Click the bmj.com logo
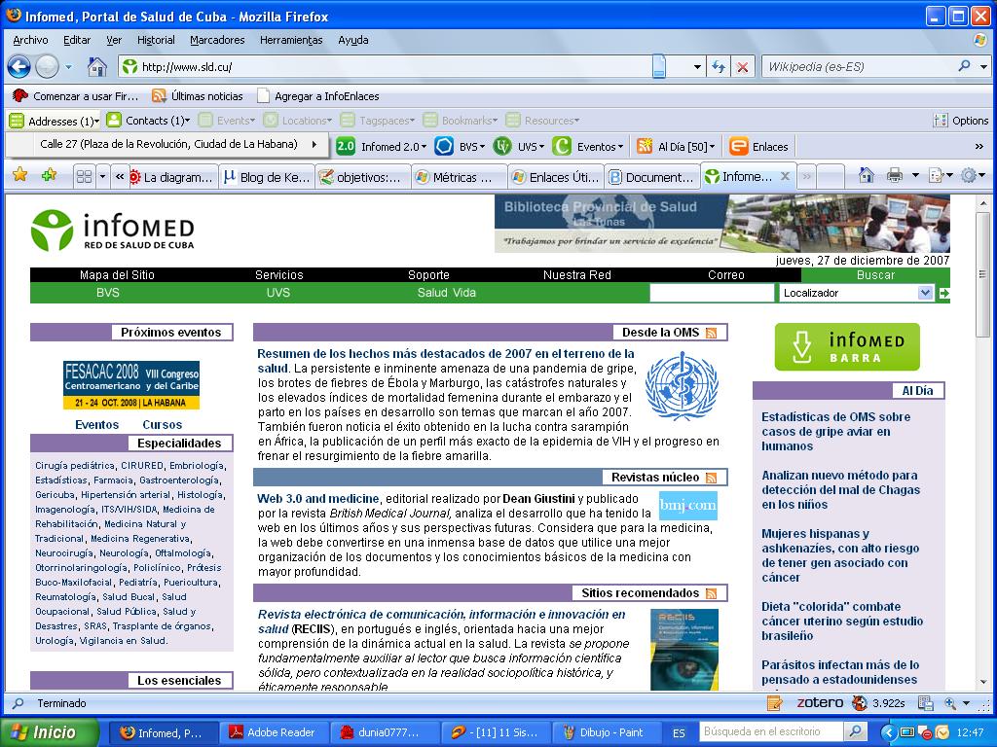The height and width of the screenshot is (747, 997). [687, 506]
